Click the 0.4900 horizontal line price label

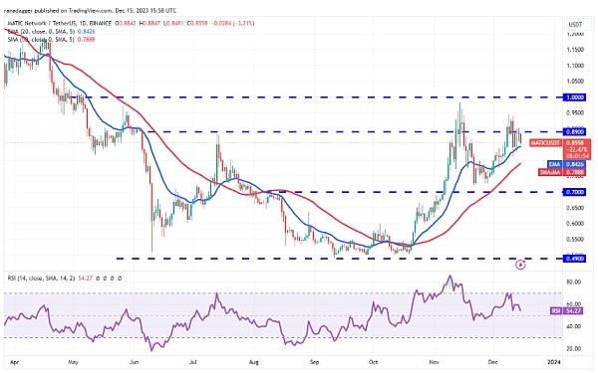click(575, 259)
